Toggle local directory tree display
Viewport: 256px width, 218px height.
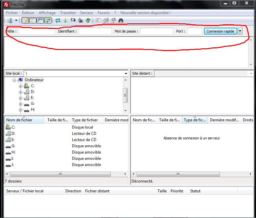click(x=33, y=20)
